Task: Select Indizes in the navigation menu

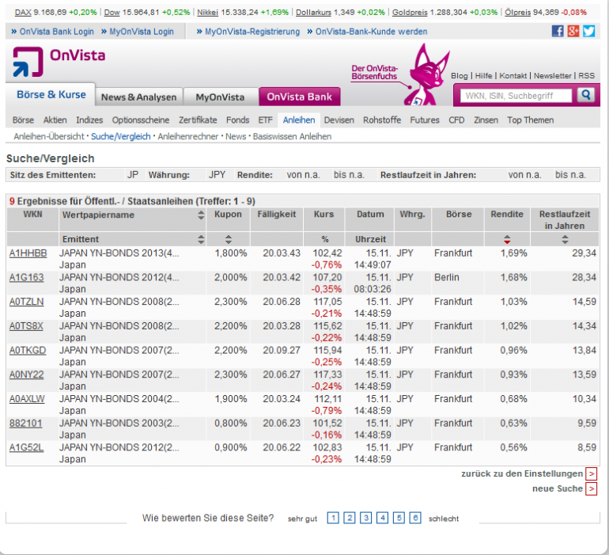Action: (89, 120)
